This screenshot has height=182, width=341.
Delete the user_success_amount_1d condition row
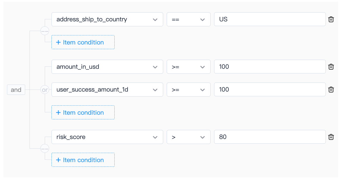coord(331,90)
